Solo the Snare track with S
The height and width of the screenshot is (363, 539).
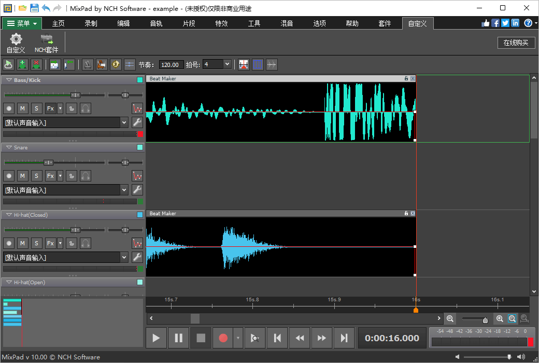click(36, 176)
